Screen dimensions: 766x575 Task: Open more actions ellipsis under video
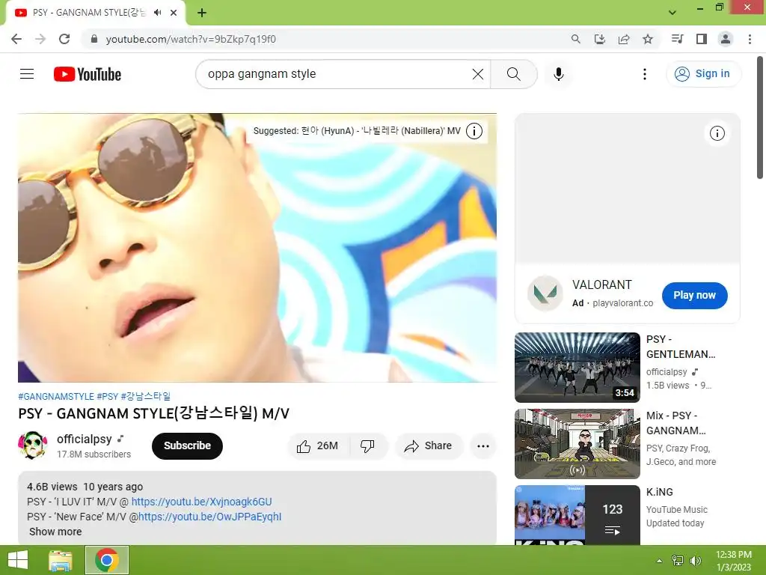point(482,446)
